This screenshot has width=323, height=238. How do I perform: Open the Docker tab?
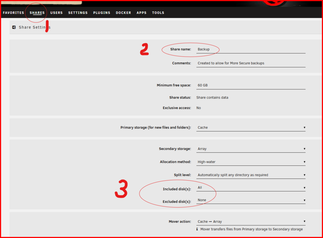pyautogui.click(x=123, y=13)
